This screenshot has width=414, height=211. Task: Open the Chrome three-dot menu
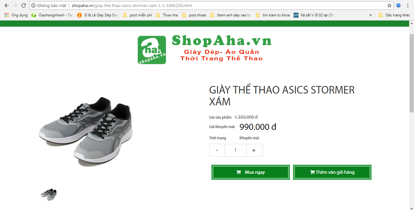click(x=408, y=5)
